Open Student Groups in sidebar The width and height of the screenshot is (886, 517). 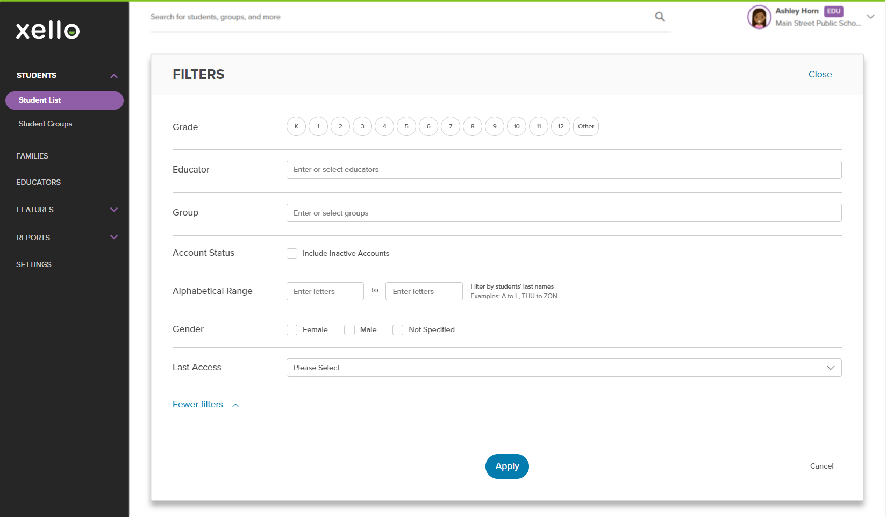pos(45,124)
